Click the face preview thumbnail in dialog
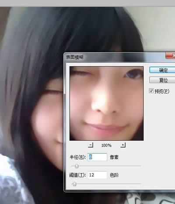Screen dimensions: 175x204 (106, 103)
